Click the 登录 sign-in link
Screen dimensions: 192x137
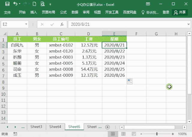pos(166,12)
